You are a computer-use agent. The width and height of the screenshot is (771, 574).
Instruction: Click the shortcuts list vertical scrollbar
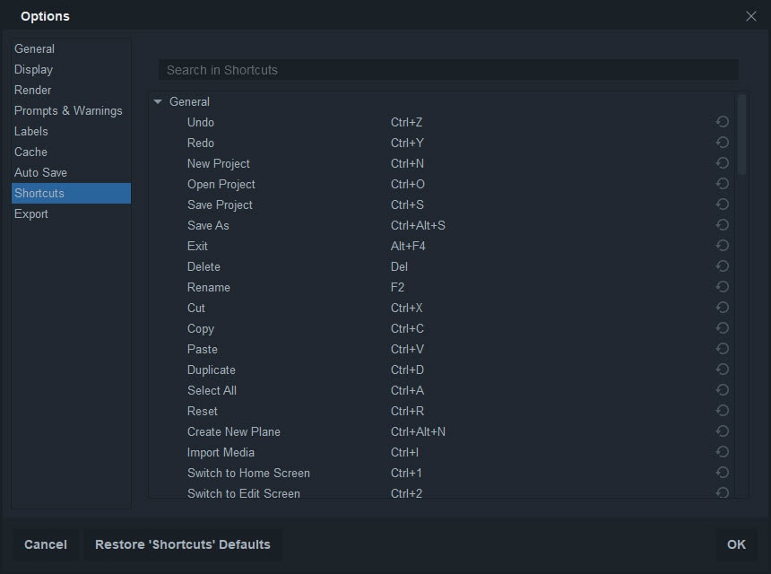click(x=741, y=135)
